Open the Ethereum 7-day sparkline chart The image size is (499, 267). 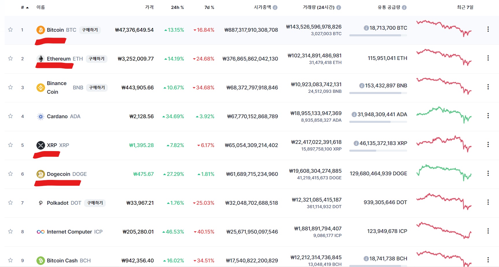(444, 57)
